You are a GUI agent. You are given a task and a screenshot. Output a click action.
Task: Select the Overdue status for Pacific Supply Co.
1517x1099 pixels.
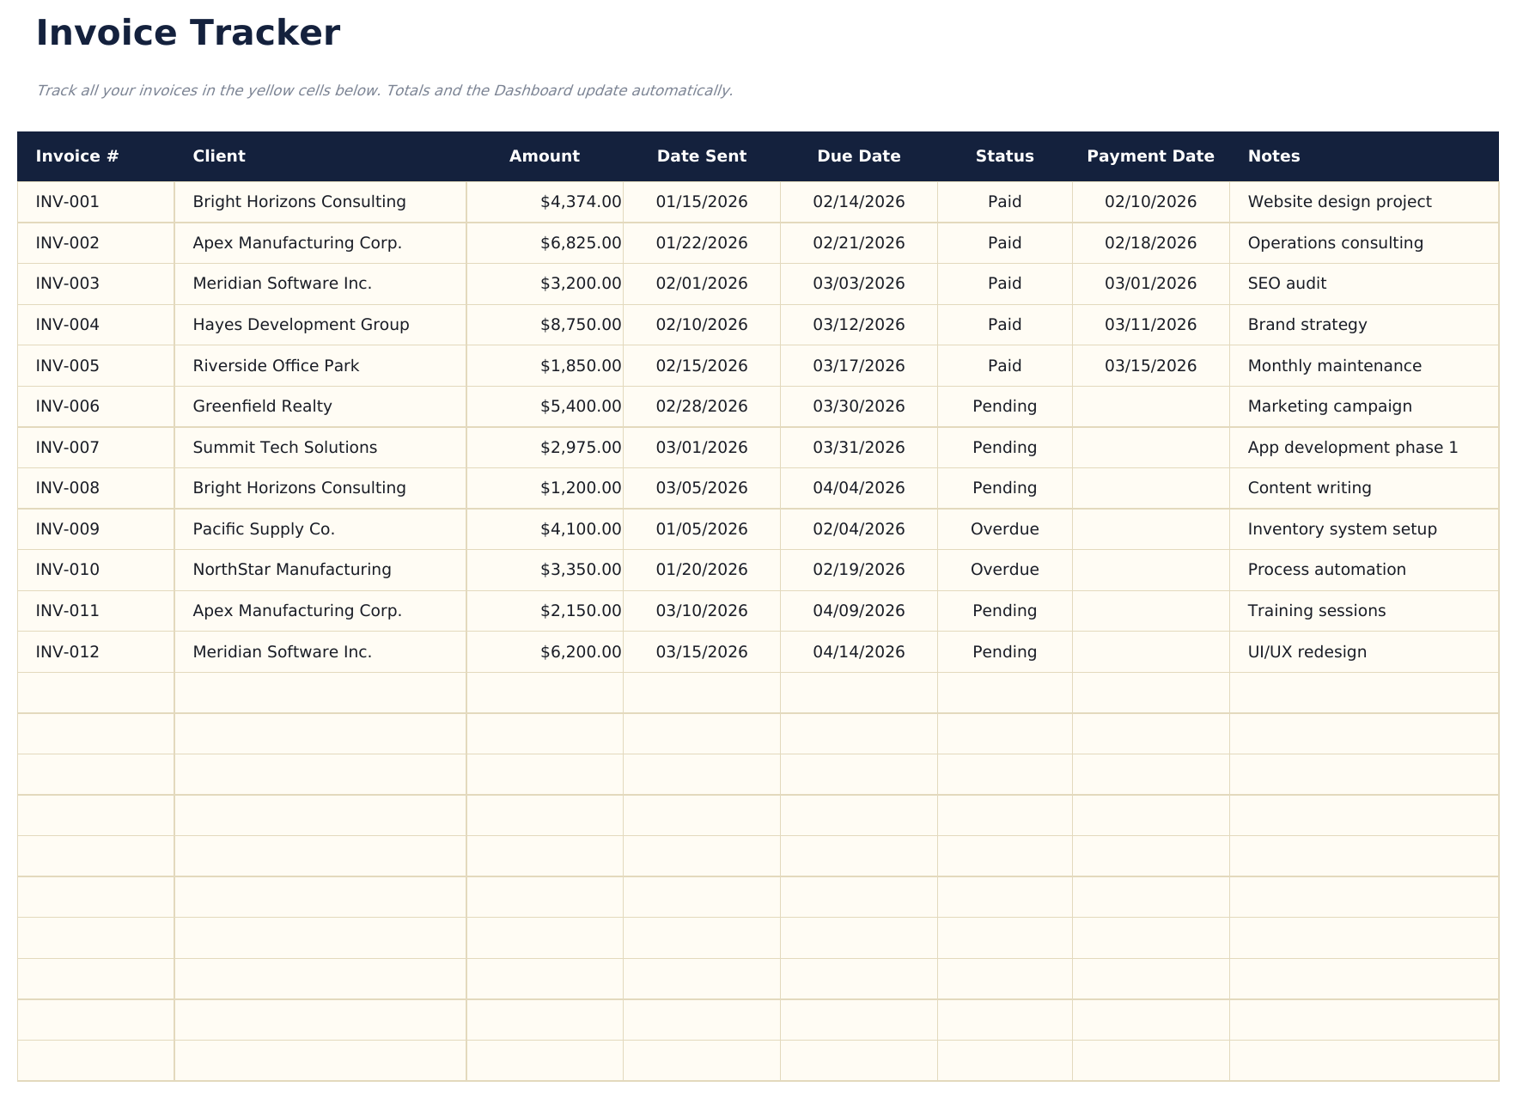[x=1004, y=528]
